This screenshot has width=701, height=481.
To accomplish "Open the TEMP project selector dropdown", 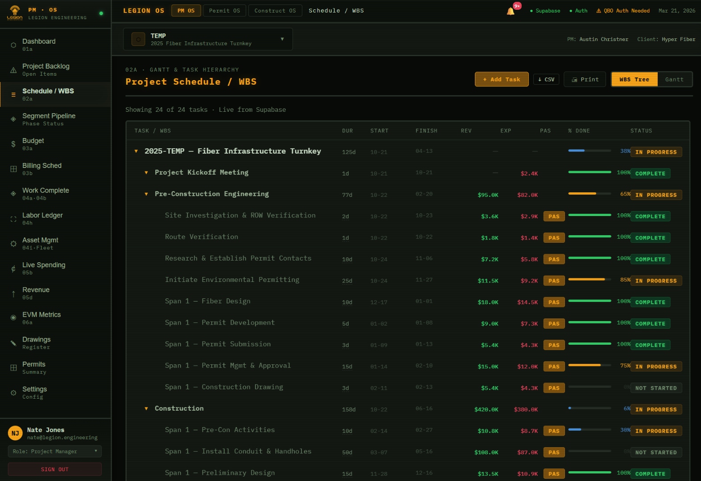I will pyautogui.click(x=208, y=39).
